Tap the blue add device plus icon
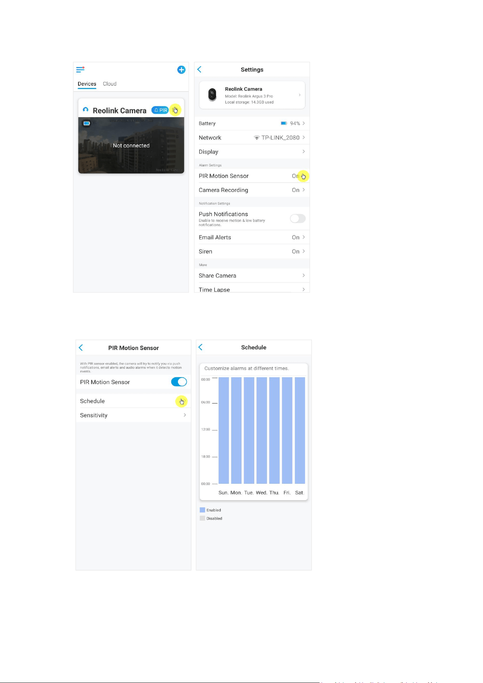483x683 pixels. [x=181, y=70]
